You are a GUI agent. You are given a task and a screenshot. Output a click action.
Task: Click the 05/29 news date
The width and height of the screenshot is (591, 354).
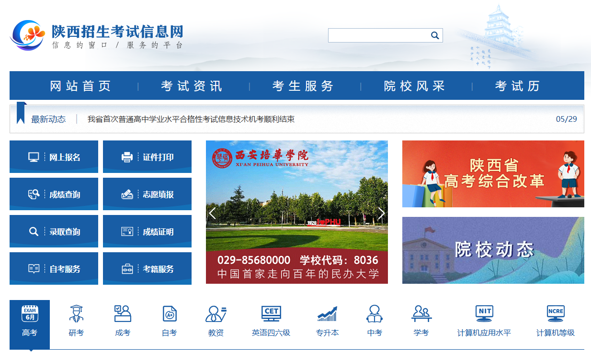click(567, 119)
